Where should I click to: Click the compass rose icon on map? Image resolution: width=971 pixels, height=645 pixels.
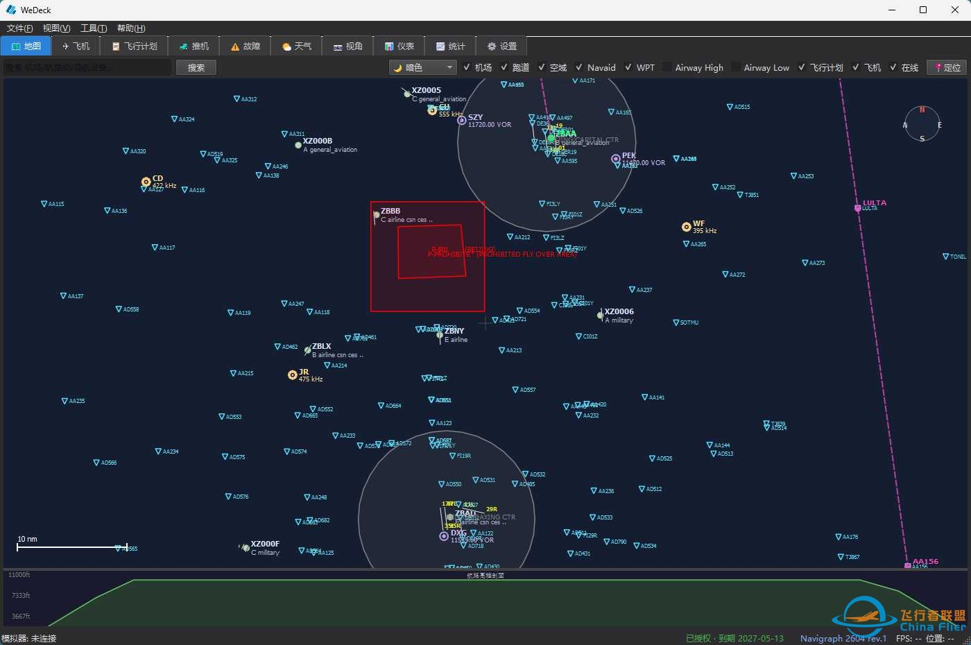922,124
